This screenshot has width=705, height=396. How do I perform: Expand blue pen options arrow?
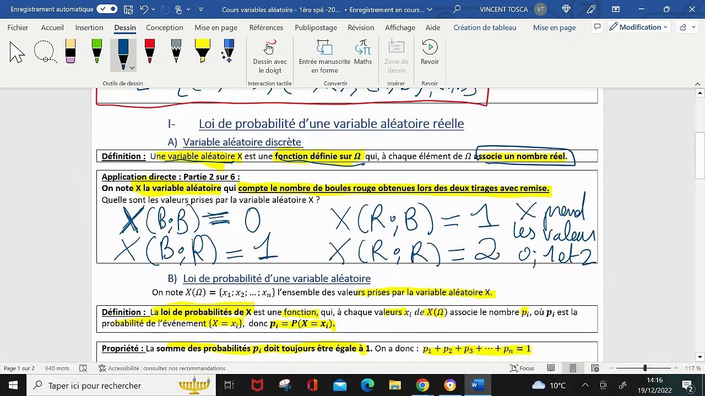[132, 68]
